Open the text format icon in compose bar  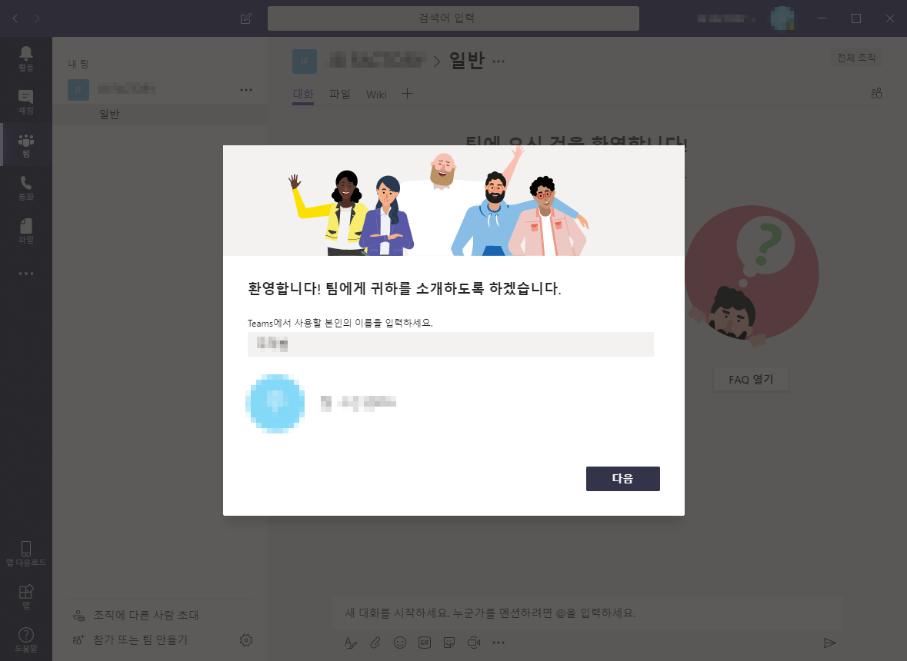(x=351, y=643)
